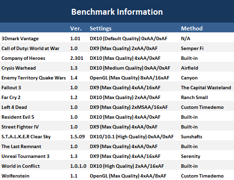Click Unreal Tournament 3's settings cell
This screenshot has width=234, height=180.
pos(125,156)
